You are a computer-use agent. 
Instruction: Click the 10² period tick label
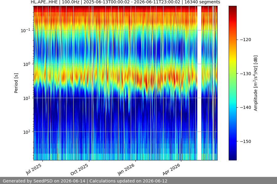27,132
